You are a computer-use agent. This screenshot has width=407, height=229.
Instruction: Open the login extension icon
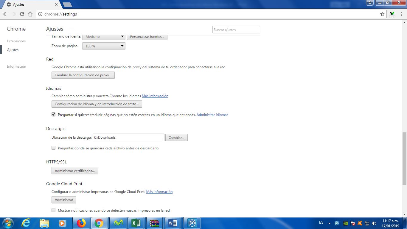point(392,14)
